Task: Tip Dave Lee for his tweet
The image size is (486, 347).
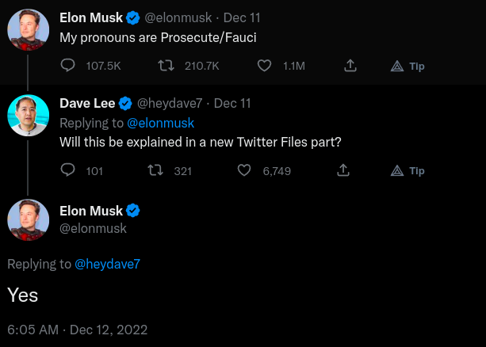Action: click(x=408, y=170)
